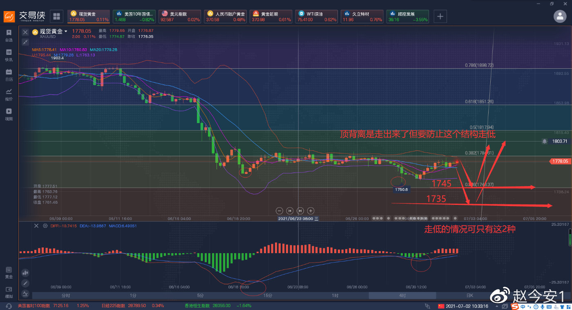Open the 快讯 news sidebar icon
Image resolution: width=572 pixels, height=310 pixels.
[x=9, y=55]
